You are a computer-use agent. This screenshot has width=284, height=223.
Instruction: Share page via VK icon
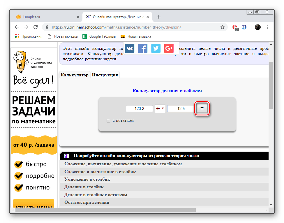pyautogui.click(x=130, y=48)
